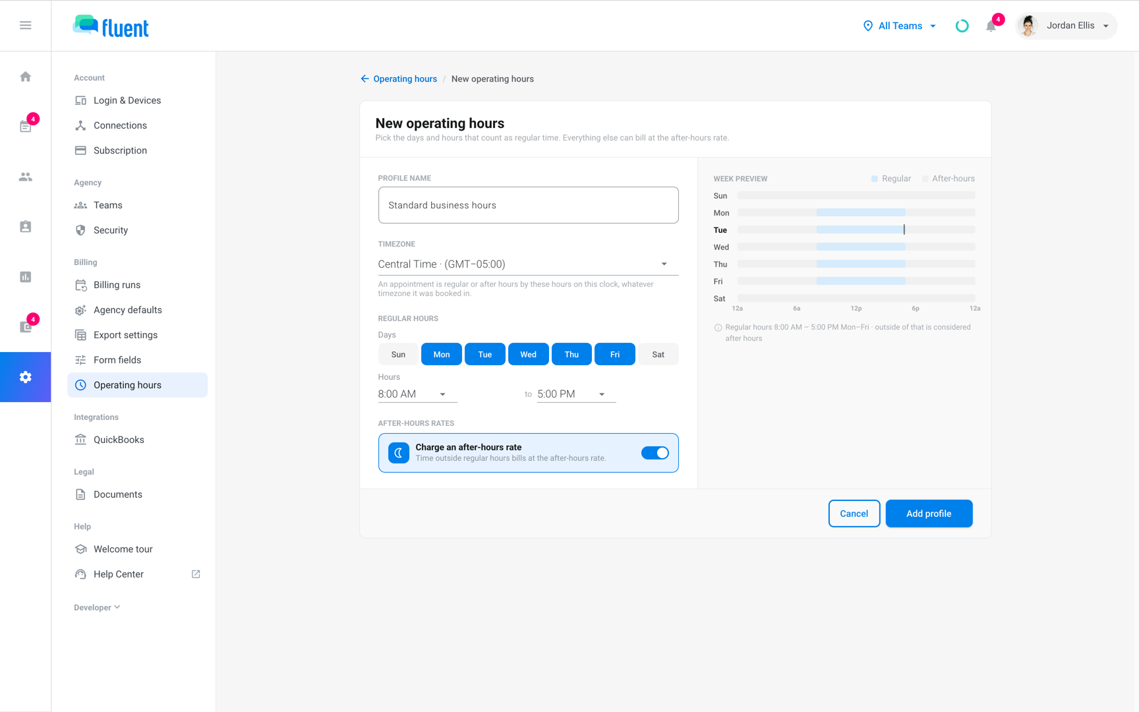Screen dimensions: 1139x712
Task: Open Login & Devices settings
Action: coord(137,100)
